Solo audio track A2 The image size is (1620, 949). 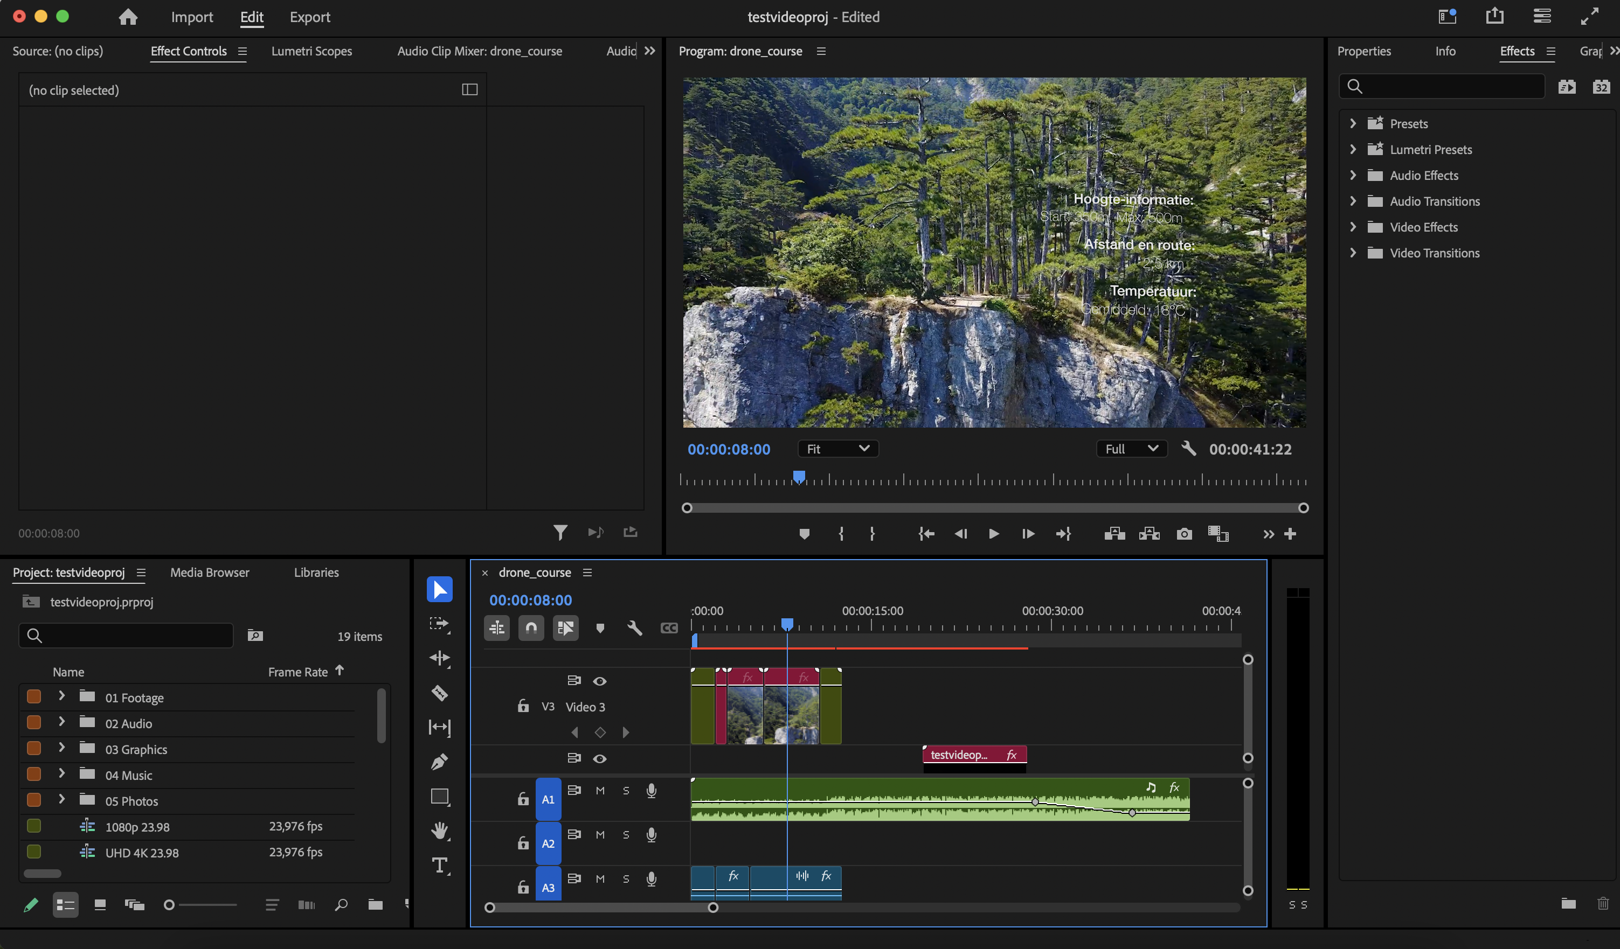tap(626, 835)
